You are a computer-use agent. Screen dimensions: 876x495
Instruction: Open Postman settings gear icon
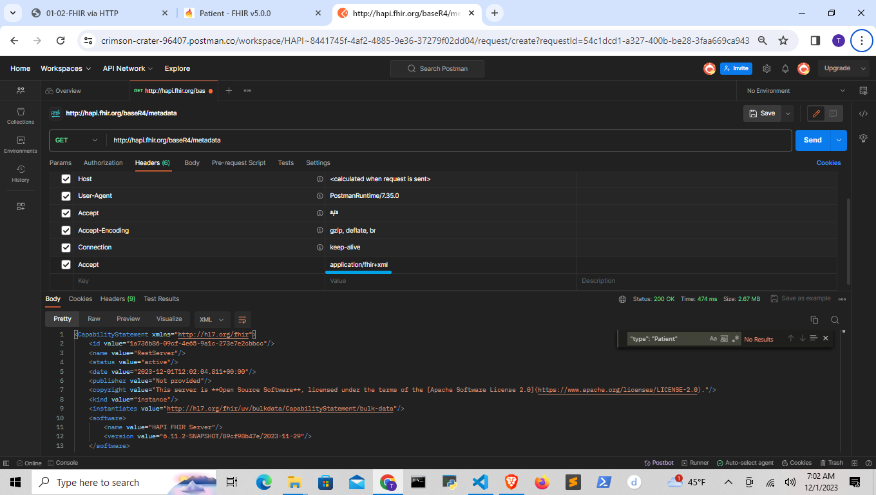766,68
